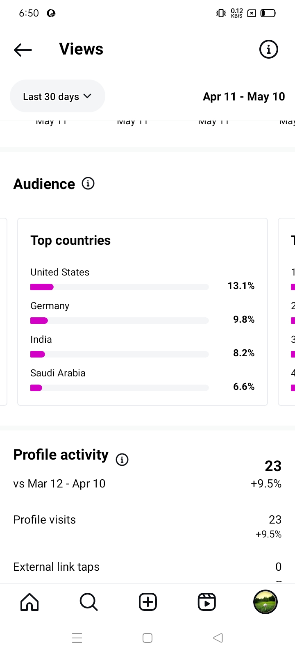Select the United States progress bar
This screenshot has height=656, width=295.
(x=120, y=287)
